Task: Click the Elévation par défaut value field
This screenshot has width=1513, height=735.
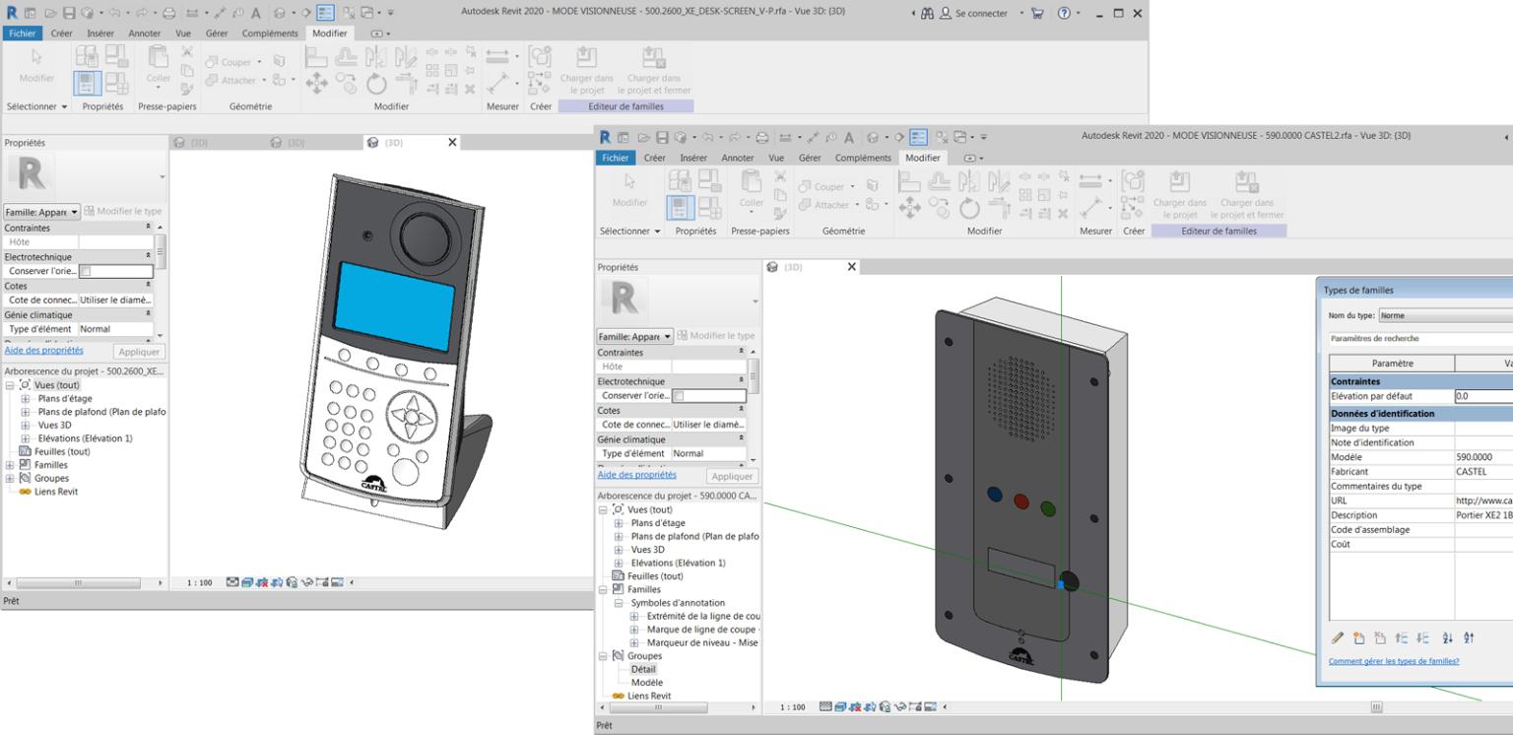Action: pos(1482,396)
